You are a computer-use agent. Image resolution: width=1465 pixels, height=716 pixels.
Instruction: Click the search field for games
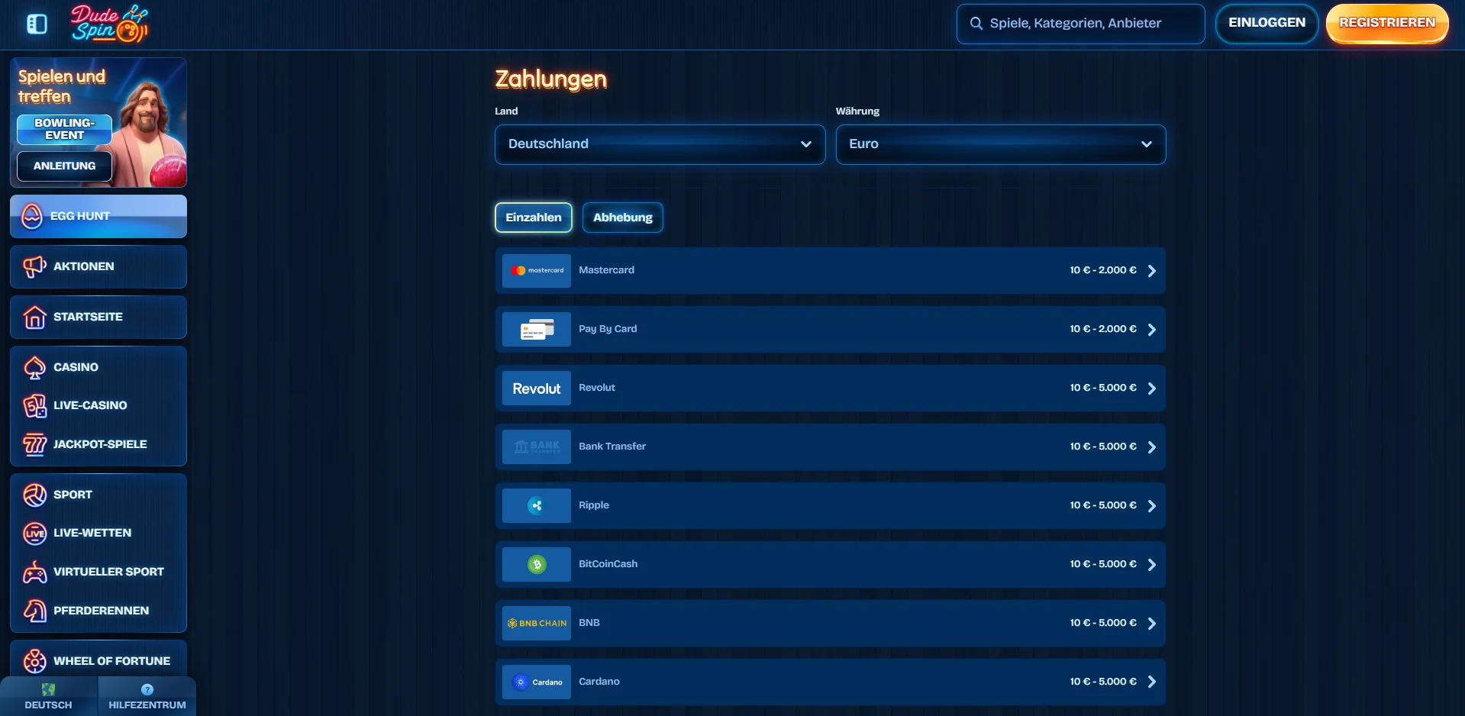(x=1080, y=24)
